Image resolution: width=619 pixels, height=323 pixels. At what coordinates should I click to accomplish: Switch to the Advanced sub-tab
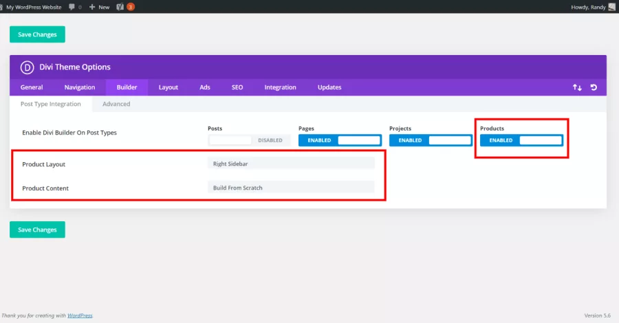tap(116, 104)
